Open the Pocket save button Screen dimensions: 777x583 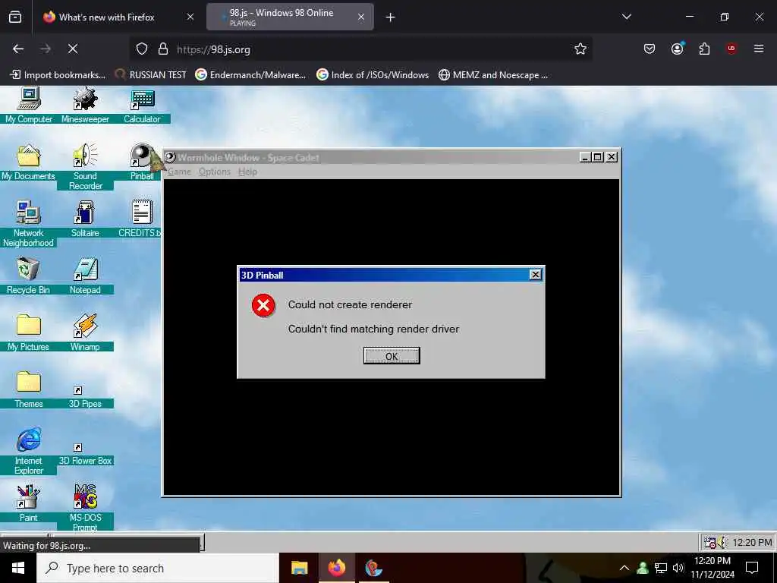(x=650, y=49)
